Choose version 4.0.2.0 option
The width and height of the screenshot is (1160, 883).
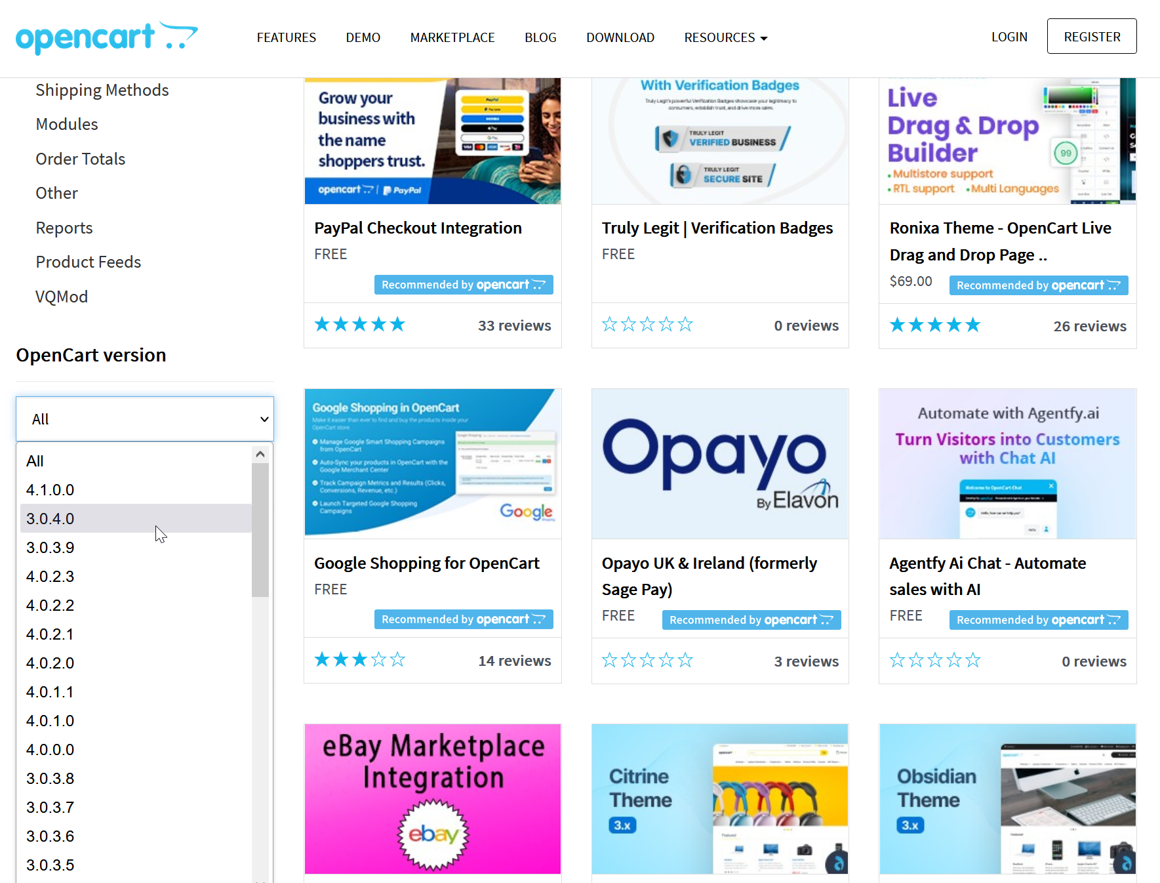pos(136,663)
